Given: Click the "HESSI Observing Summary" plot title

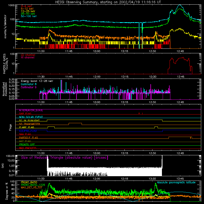Looking at the screenshot, I should 108,2.
